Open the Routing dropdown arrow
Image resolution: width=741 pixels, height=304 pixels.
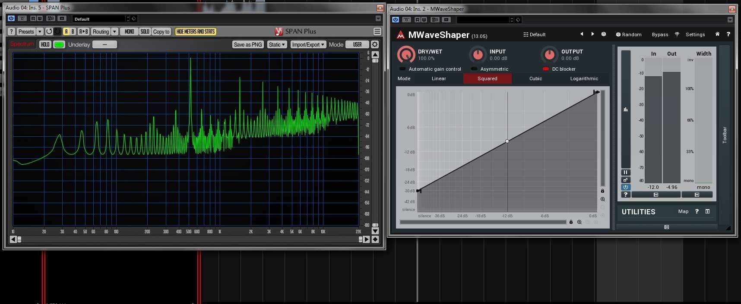[114, 31]
